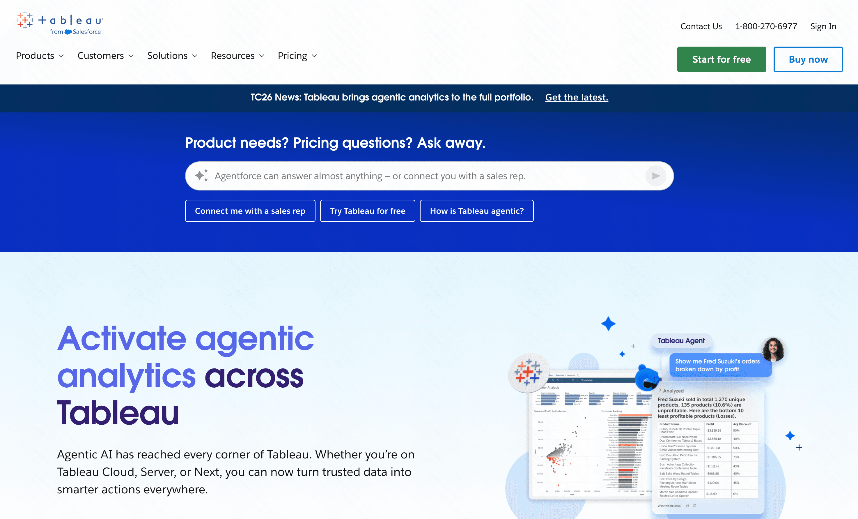The height and width of the screenshot is (519, 858).
Task: Click the "Cisco TelePresence System" product row
Action: [x=708, y=448]
